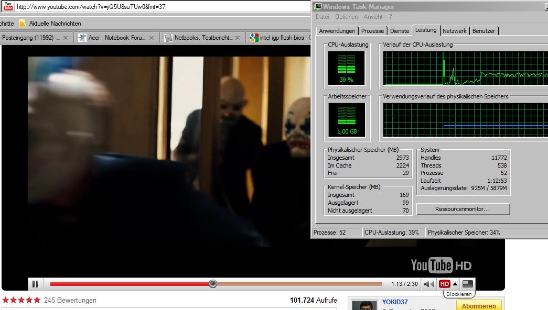Screen dimensions: 548x310
Task: Click the Netbooks Testbericht tab favicon
Action: click(168, 38)
